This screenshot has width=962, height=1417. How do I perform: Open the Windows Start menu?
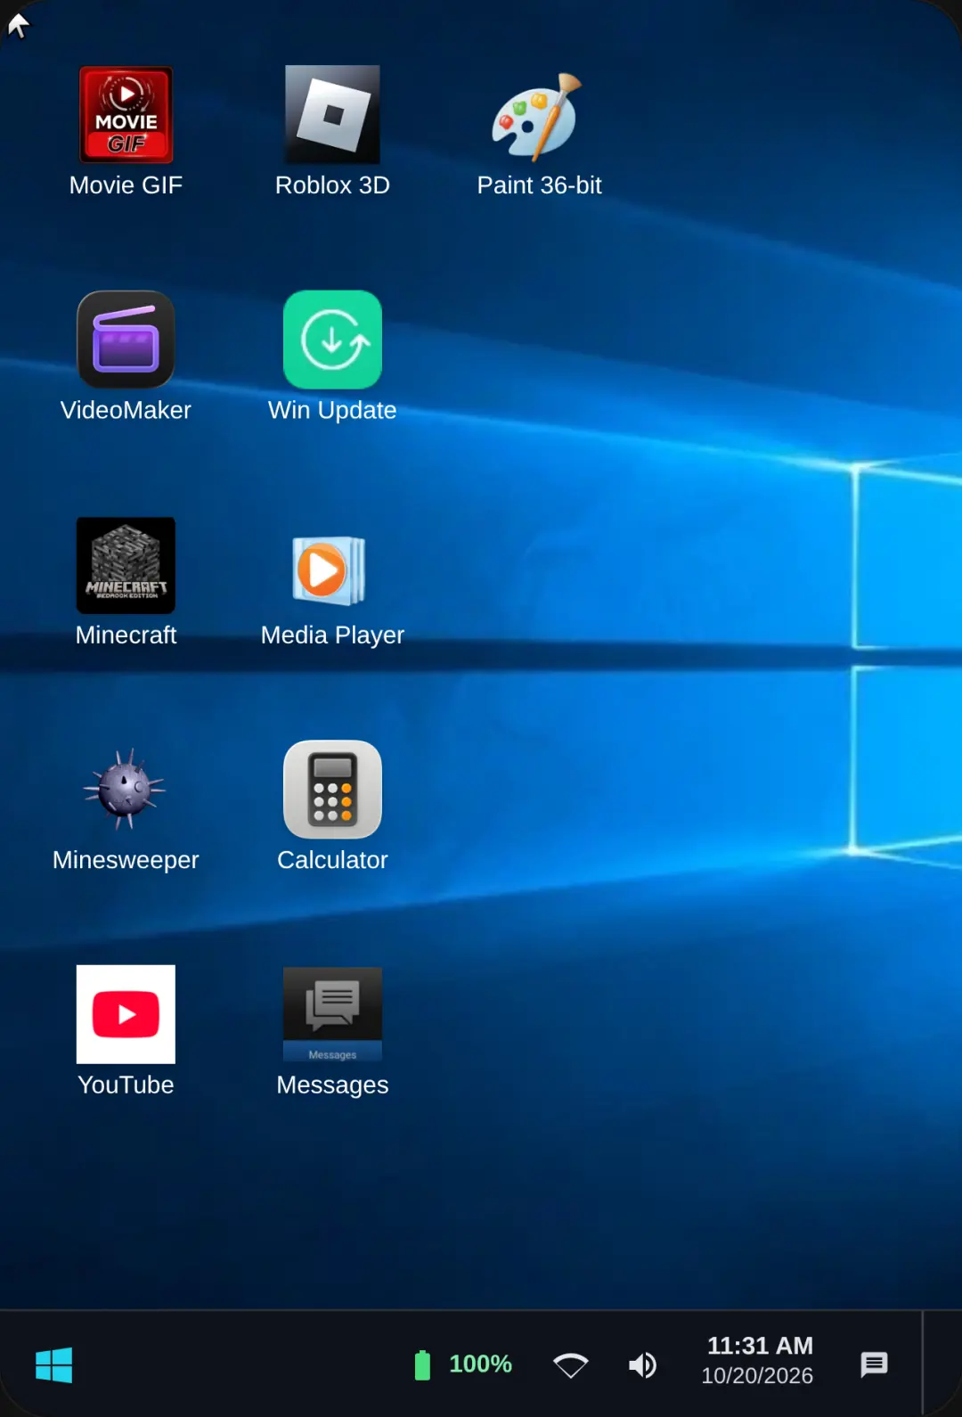[x=54, y=1364]
